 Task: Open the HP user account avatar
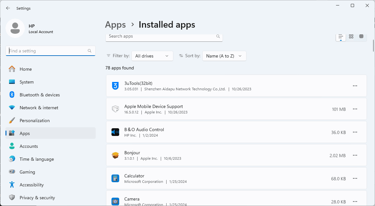click(15, 28)
